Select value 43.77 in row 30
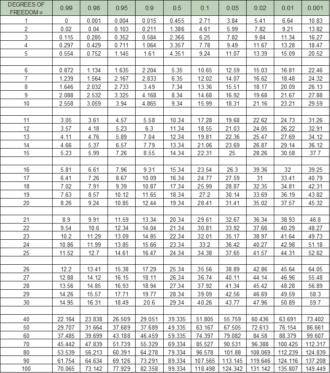The height and width of the screenshot is (373, 330). (233, 302)
